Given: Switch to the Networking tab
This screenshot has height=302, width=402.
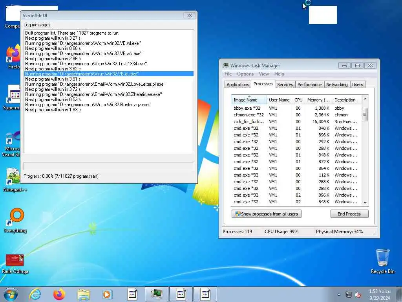Looking at the screenshot, I should point(337,85).
